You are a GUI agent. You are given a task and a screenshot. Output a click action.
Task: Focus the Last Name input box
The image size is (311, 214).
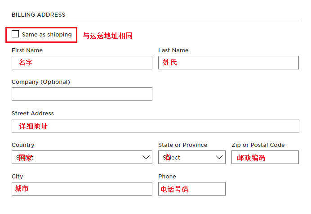click(228, 63)
